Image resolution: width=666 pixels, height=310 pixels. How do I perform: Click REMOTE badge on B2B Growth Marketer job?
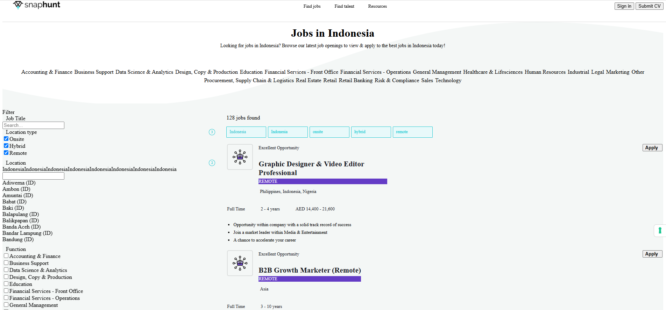click(x=310, y=279)
